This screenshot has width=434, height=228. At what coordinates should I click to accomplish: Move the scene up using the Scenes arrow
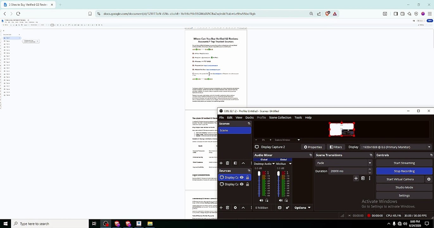(243, 163)
